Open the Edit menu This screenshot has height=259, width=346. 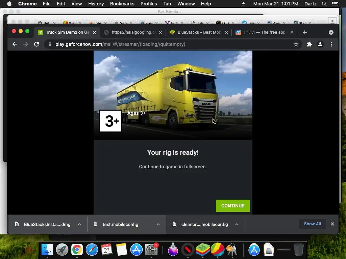(x=61, y=4)
